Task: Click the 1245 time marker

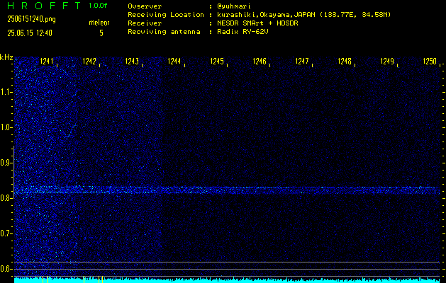Action: [x=217, y=62]
